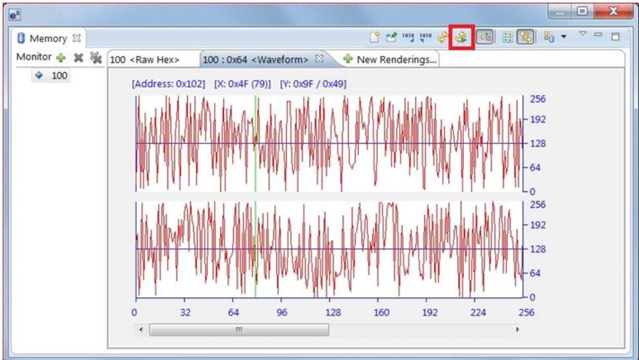This screenshot has width=639, height=360.
Task: Click the x-axis label 224
Action: point(478,312)
